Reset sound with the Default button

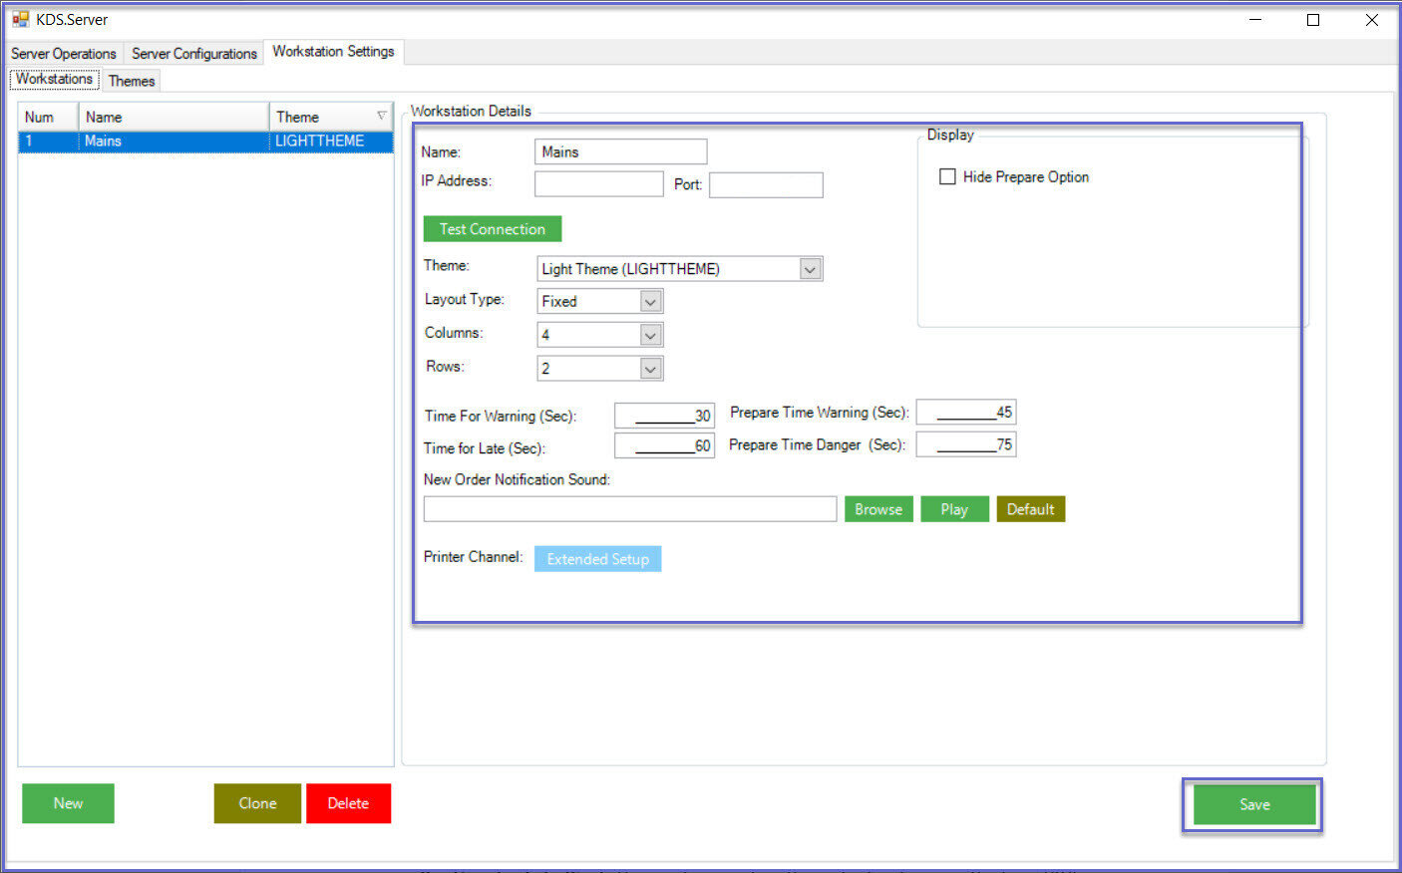click(x=1030, y=509)
